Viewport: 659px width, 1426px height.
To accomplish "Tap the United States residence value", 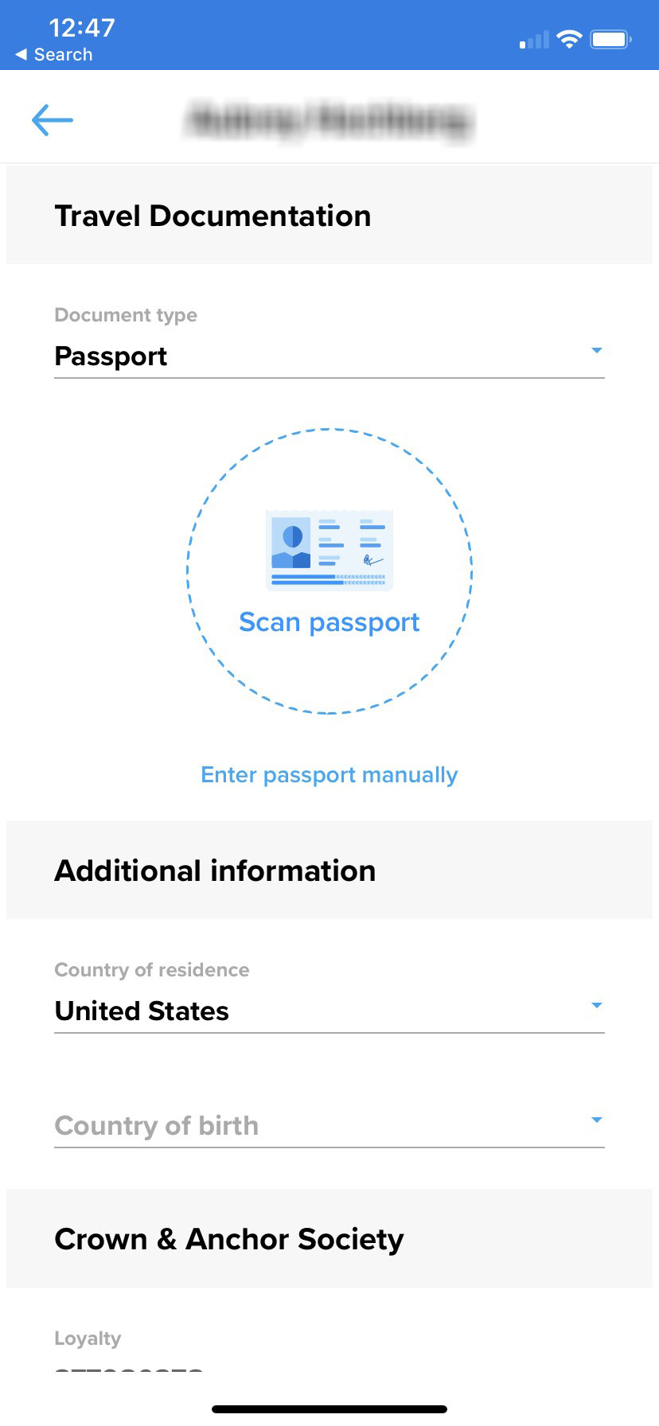I will pos(142,1011).
